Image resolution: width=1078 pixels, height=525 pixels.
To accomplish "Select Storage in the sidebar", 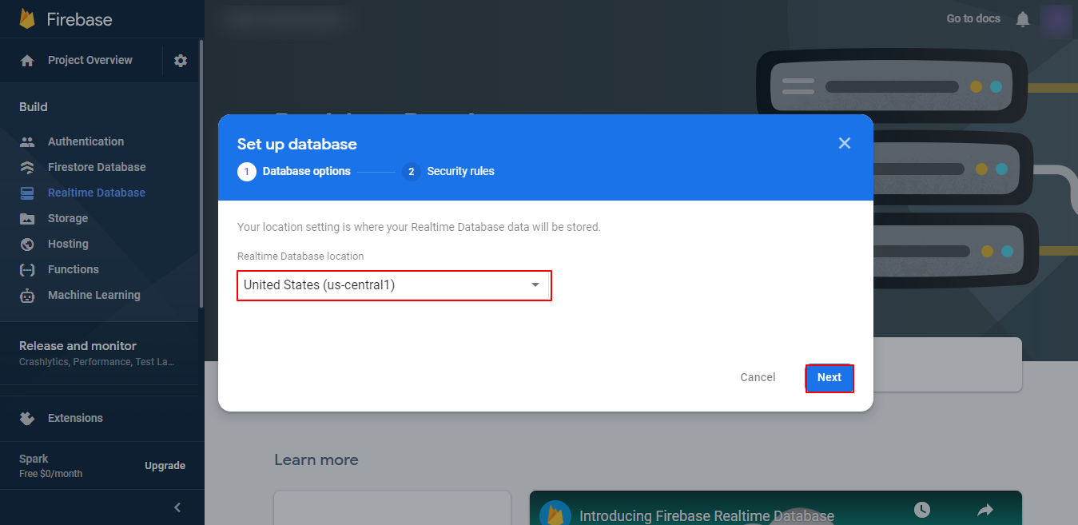I will (68, 218).
